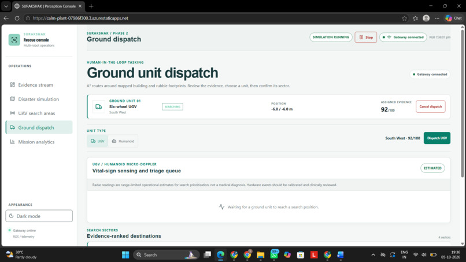Toggle Dark mode appearance

tap(39, 216)
